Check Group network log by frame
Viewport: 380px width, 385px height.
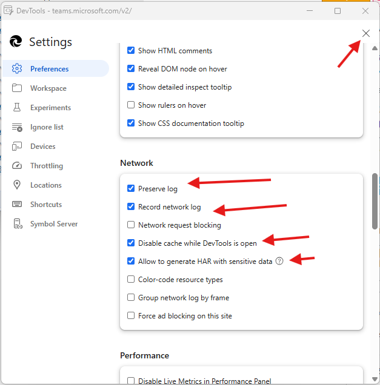tap(131, 298)
